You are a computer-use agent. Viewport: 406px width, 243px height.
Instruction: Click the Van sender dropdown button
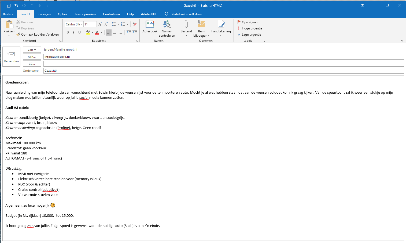(32, 50)
